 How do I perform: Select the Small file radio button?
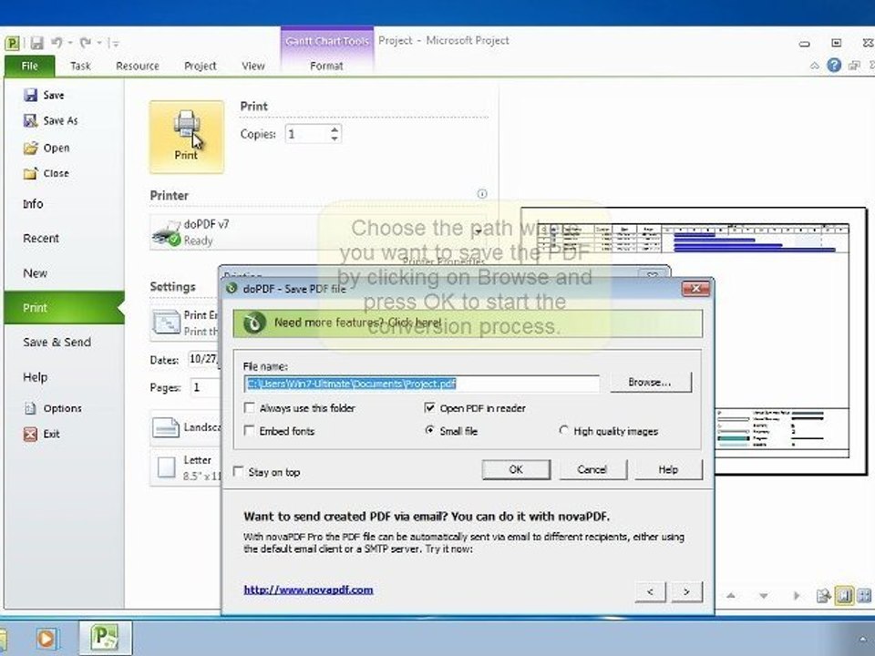(x=429, y=431)
